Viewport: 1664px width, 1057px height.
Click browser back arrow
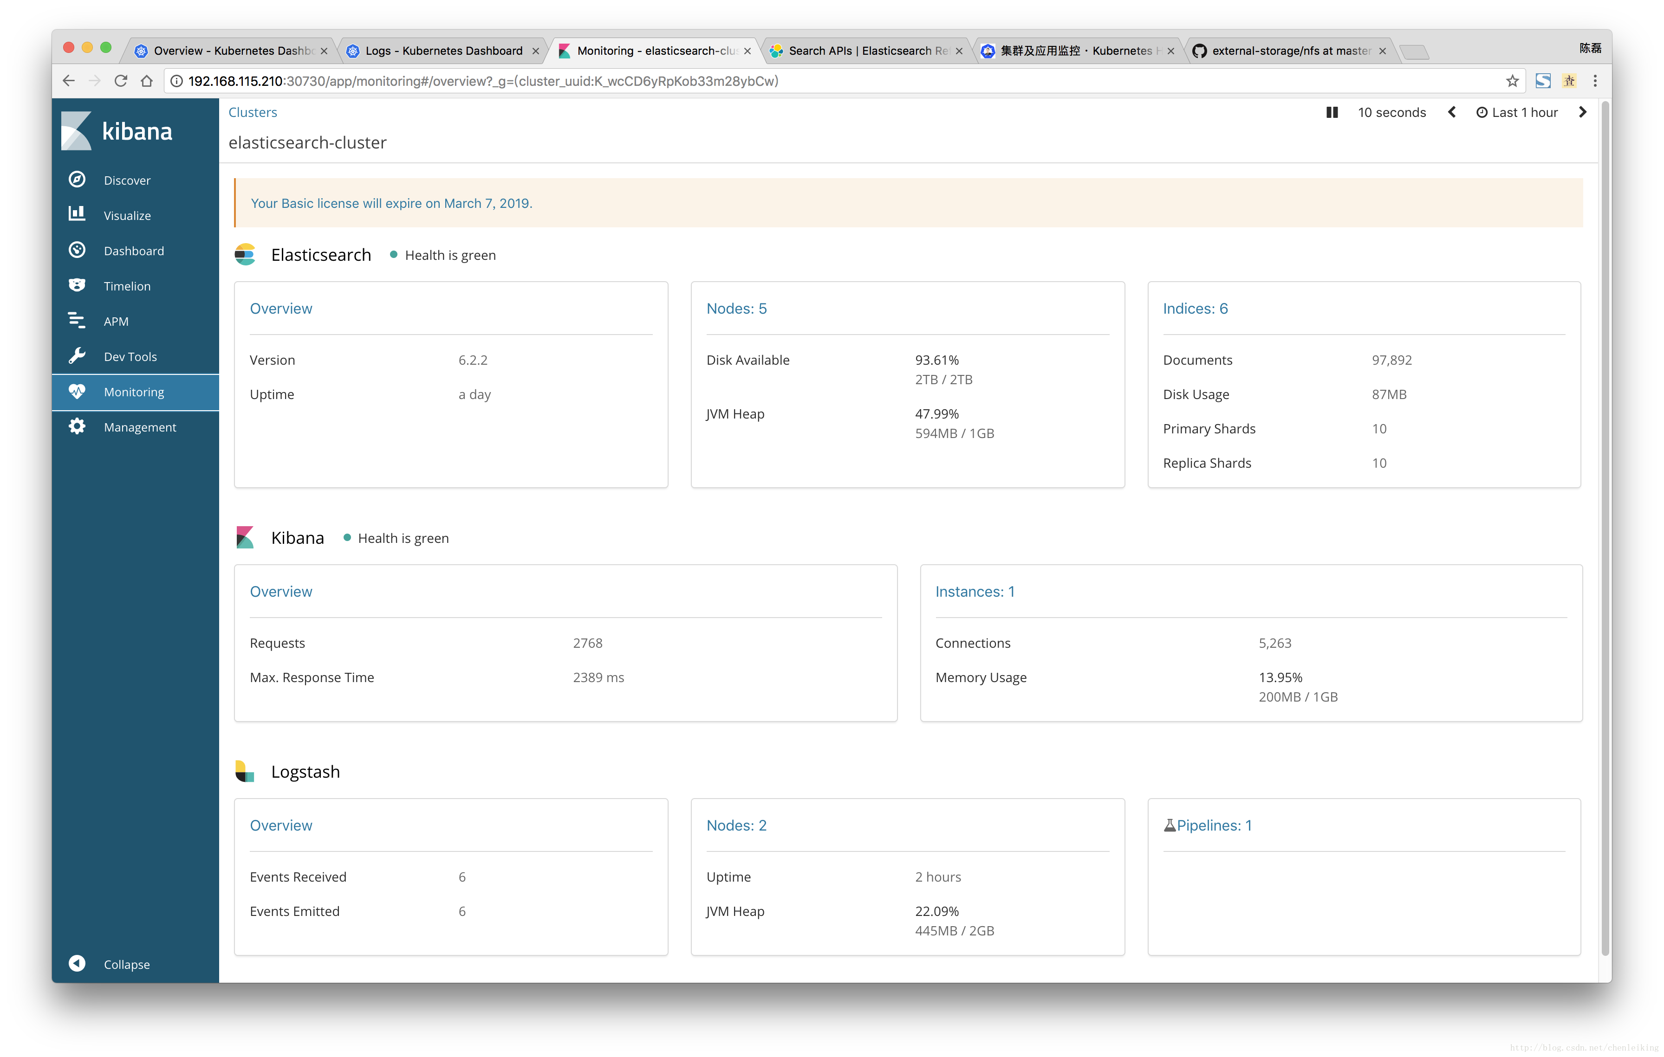click(x=68, y=81)
